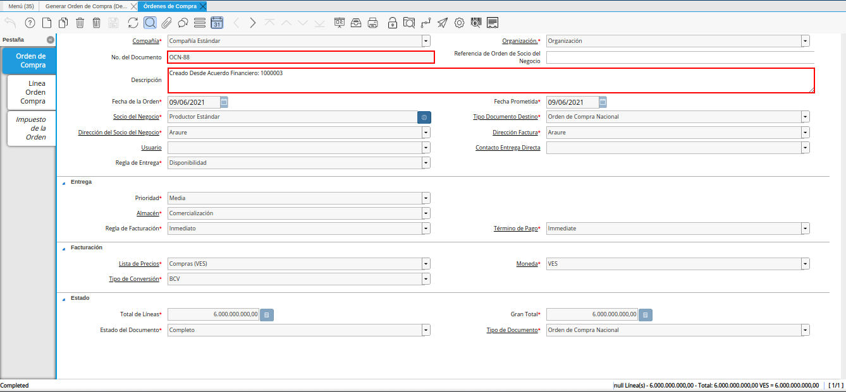The height and width of the screenshot is (392, 846).
Task: Refresh the record using the circular arrows icon
Action: pos(133,23)
